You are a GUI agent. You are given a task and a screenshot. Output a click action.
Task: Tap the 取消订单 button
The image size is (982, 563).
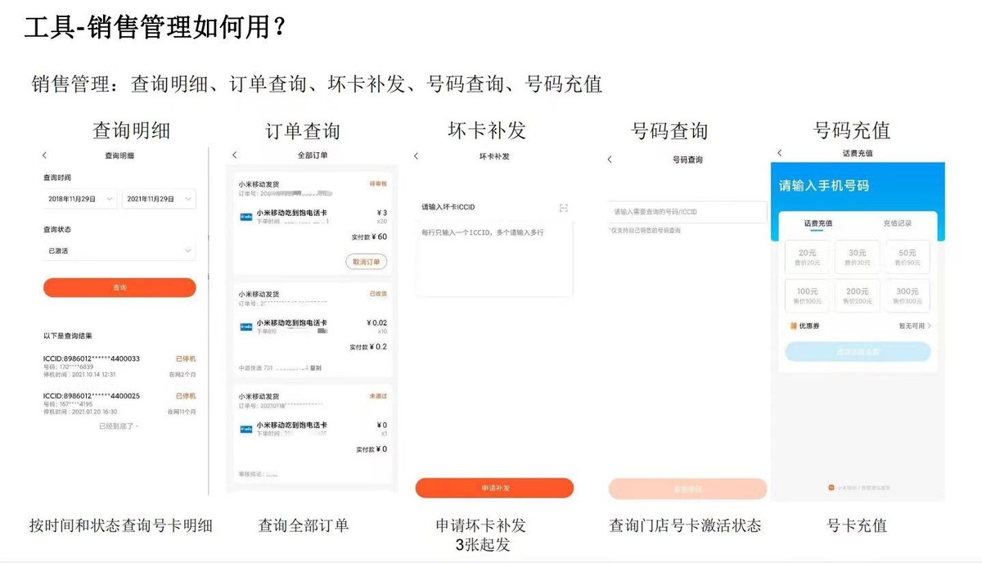[366, 262]
